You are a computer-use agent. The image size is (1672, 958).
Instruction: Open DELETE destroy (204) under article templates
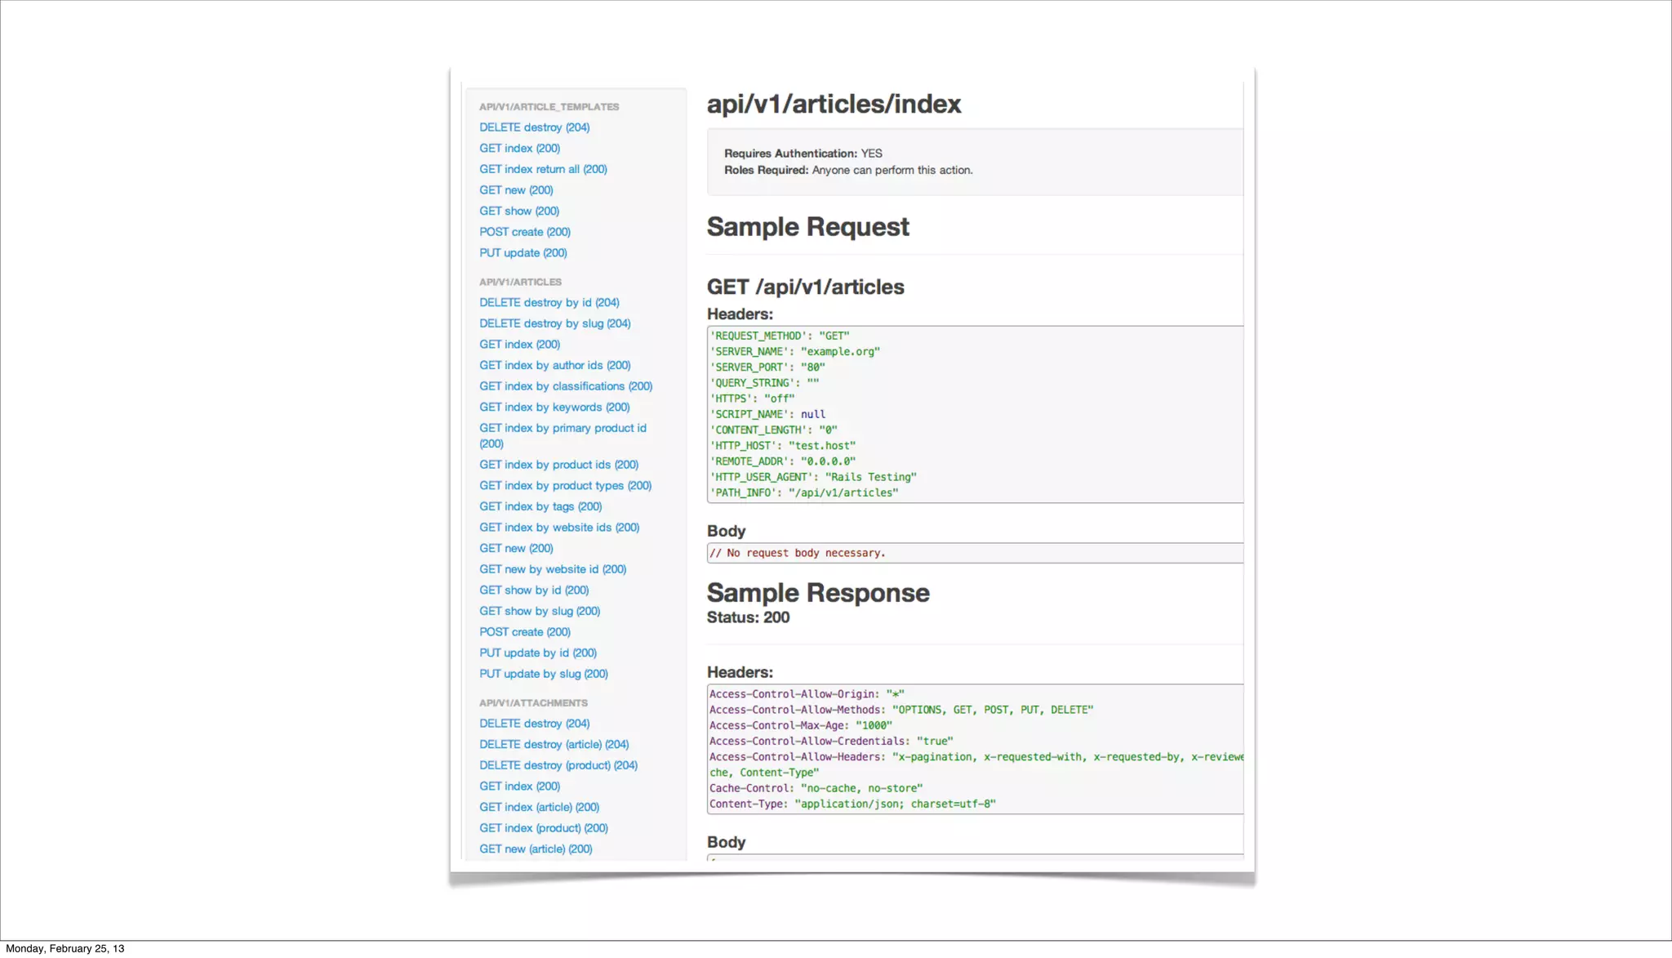(x=534, y=127)
